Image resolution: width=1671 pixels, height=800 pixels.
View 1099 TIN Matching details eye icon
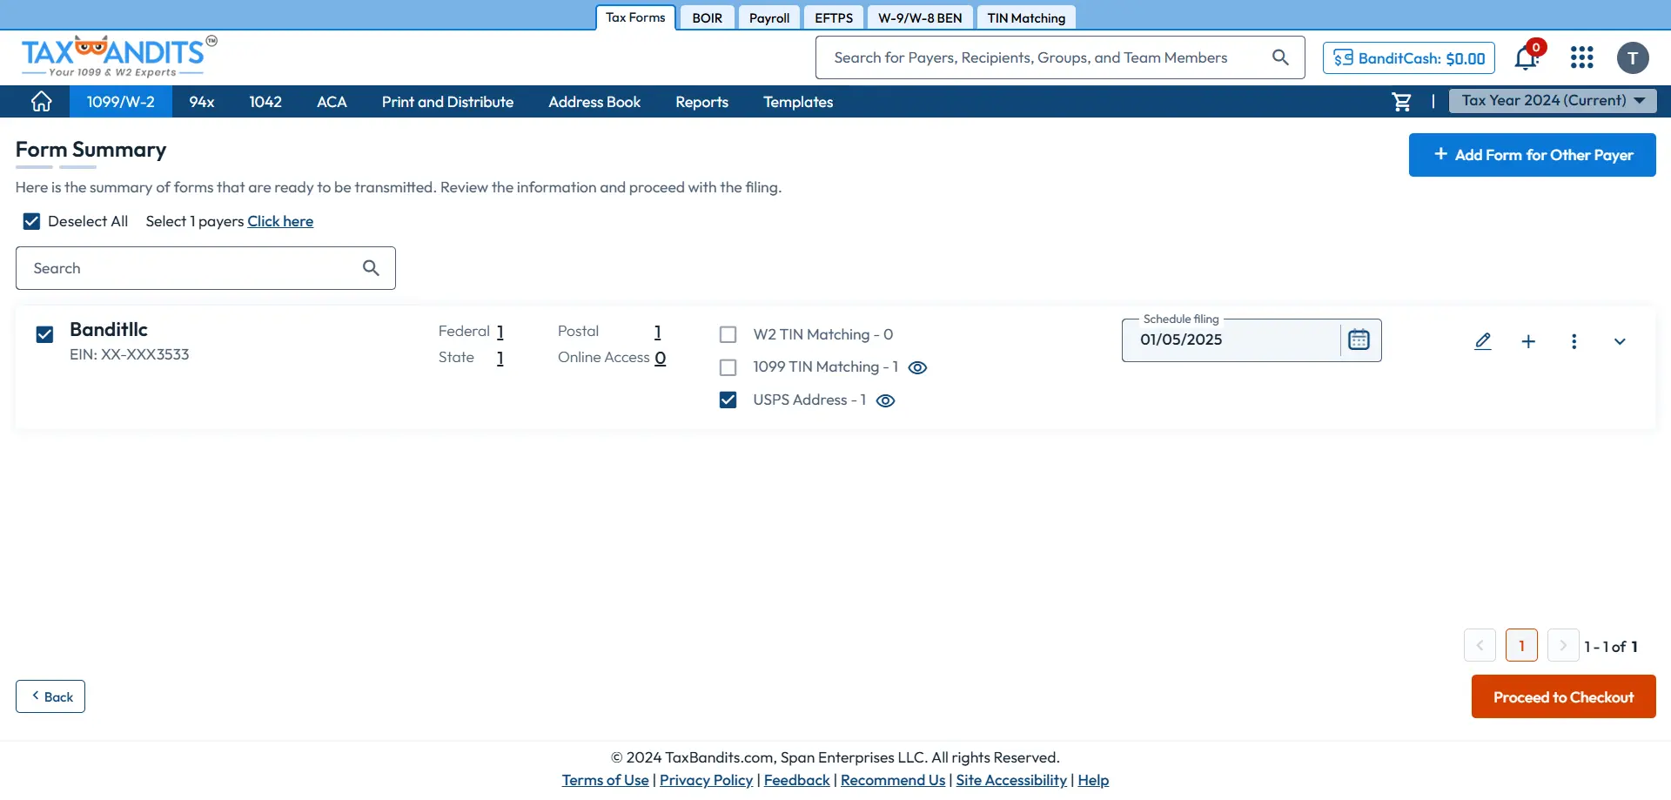(x=917, y=367)
